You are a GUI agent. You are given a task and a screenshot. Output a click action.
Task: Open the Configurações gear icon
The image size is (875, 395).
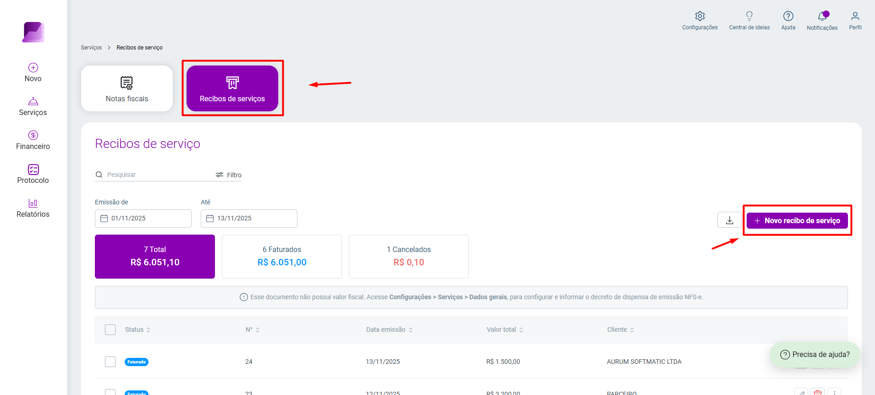pyautogui.click(x=699, y=16)
